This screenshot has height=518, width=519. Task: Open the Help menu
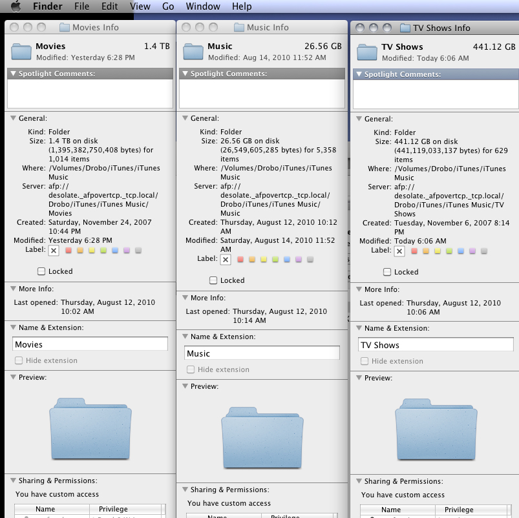tap(242, 6)
